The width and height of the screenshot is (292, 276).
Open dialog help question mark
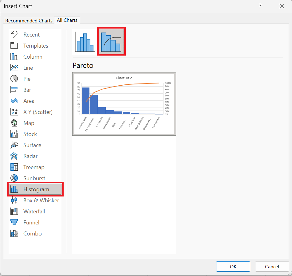pyautogui.click(x=260, y=6)
